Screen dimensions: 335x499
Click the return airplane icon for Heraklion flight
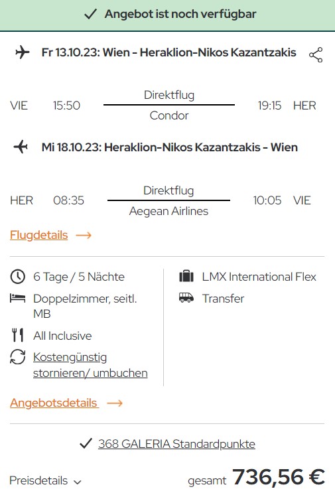(21, 147)
